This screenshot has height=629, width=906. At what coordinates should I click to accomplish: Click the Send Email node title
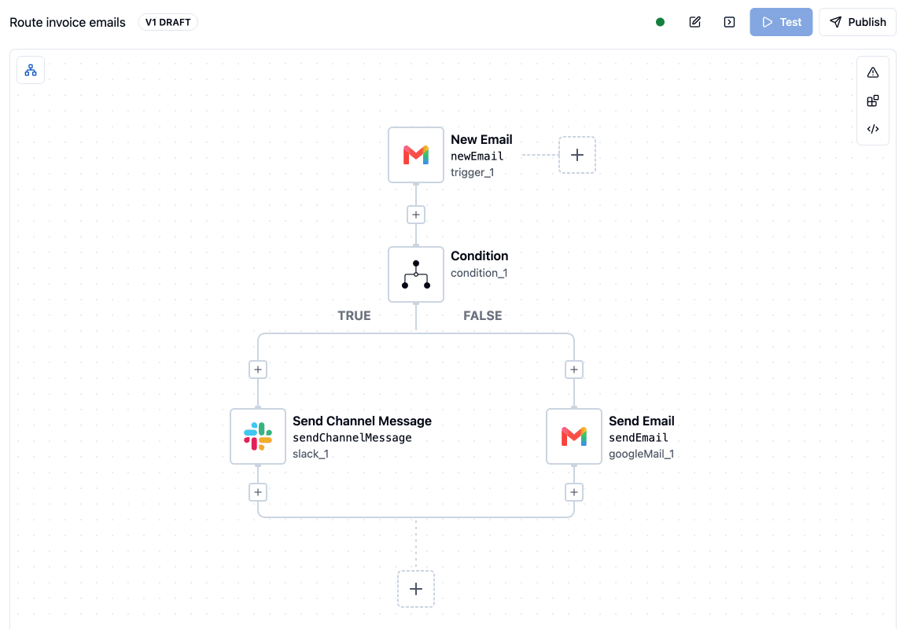point(642,421)
